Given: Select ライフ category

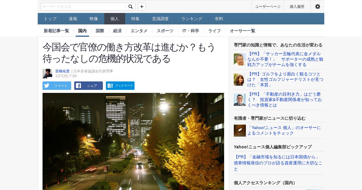Looking at the screenshot, I should tap(214, 31).
